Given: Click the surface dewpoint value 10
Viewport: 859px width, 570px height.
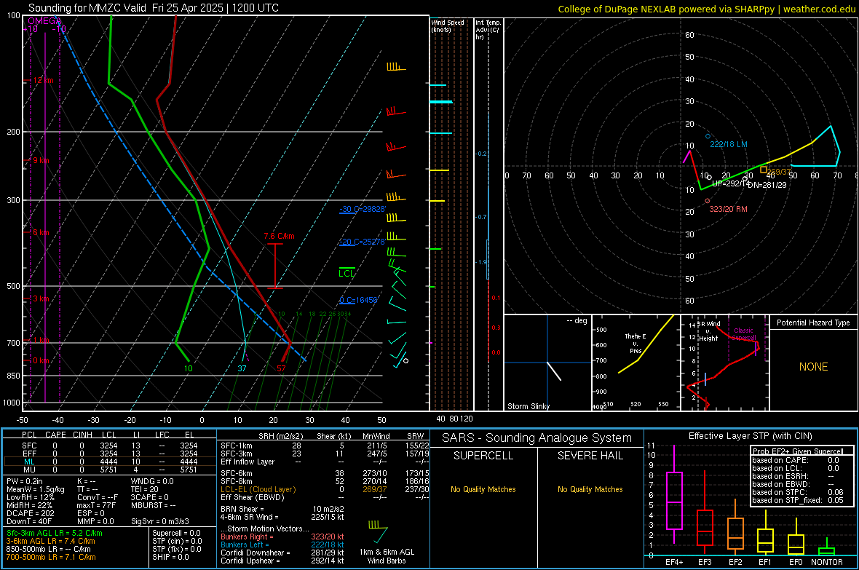Looking at the screenshot, I should point(188,368).
